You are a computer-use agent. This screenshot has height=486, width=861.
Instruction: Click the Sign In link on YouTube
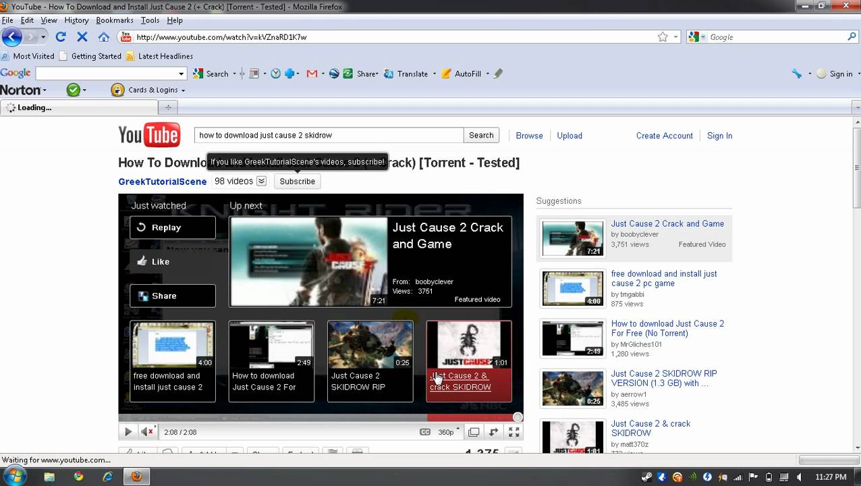coord(719,136)
